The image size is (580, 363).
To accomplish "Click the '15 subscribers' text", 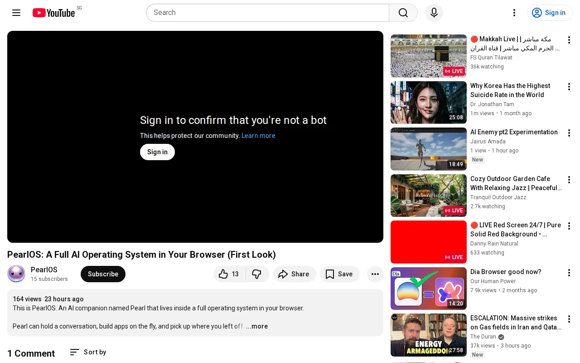I will coord(49,279).
